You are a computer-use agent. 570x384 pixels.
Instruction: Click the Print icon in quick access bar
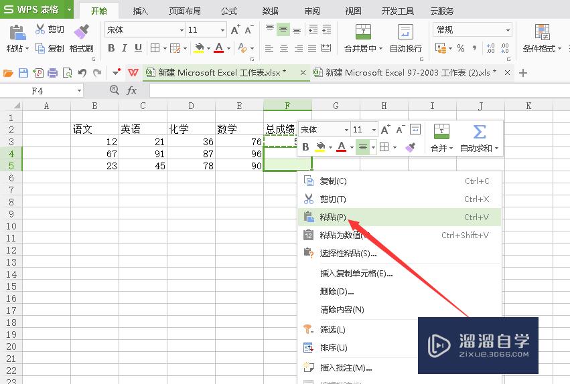53,73
